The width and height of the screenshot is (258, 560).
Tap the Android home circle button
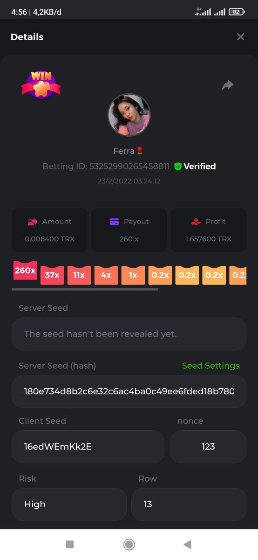coord(129,544)
